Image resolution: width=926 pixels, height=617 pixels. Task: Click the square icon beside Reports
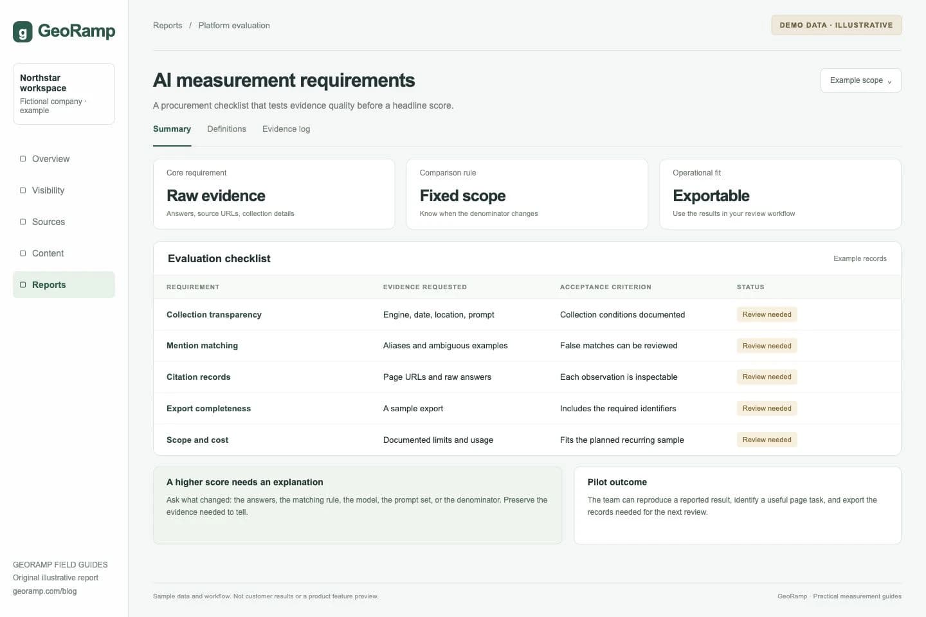pyautogui.click(x=23, y=285)
